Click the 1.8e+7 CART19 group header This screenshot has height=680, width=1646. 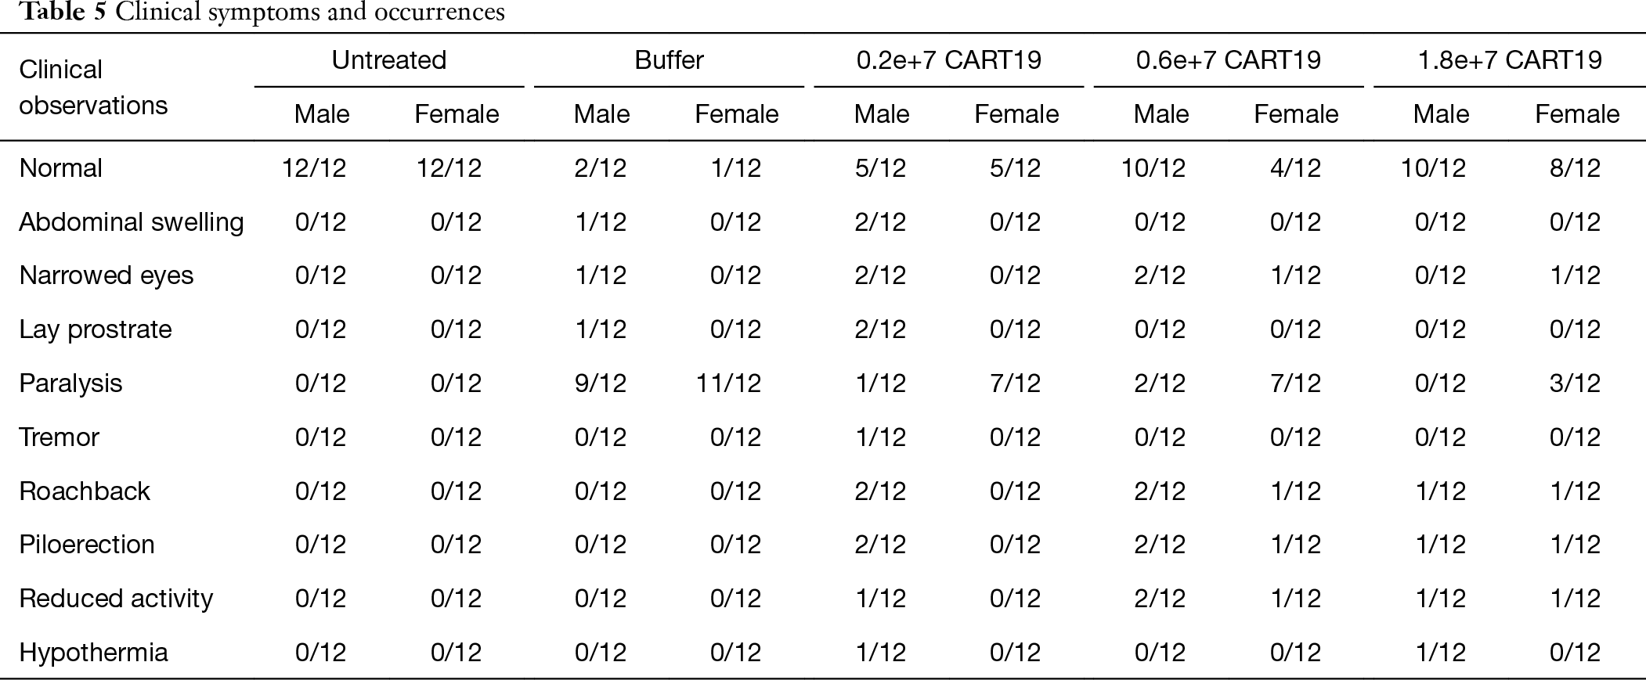[x=1510, y=60]
